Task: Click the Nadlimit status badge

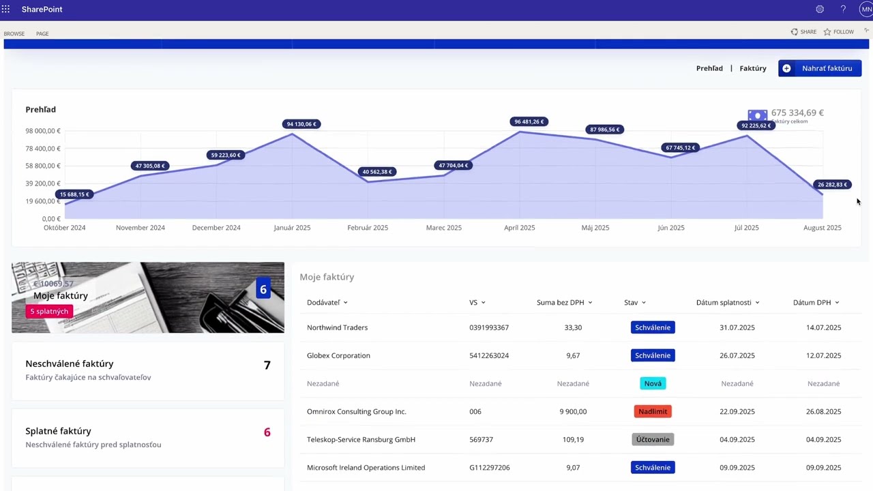Action: point(653,411)
